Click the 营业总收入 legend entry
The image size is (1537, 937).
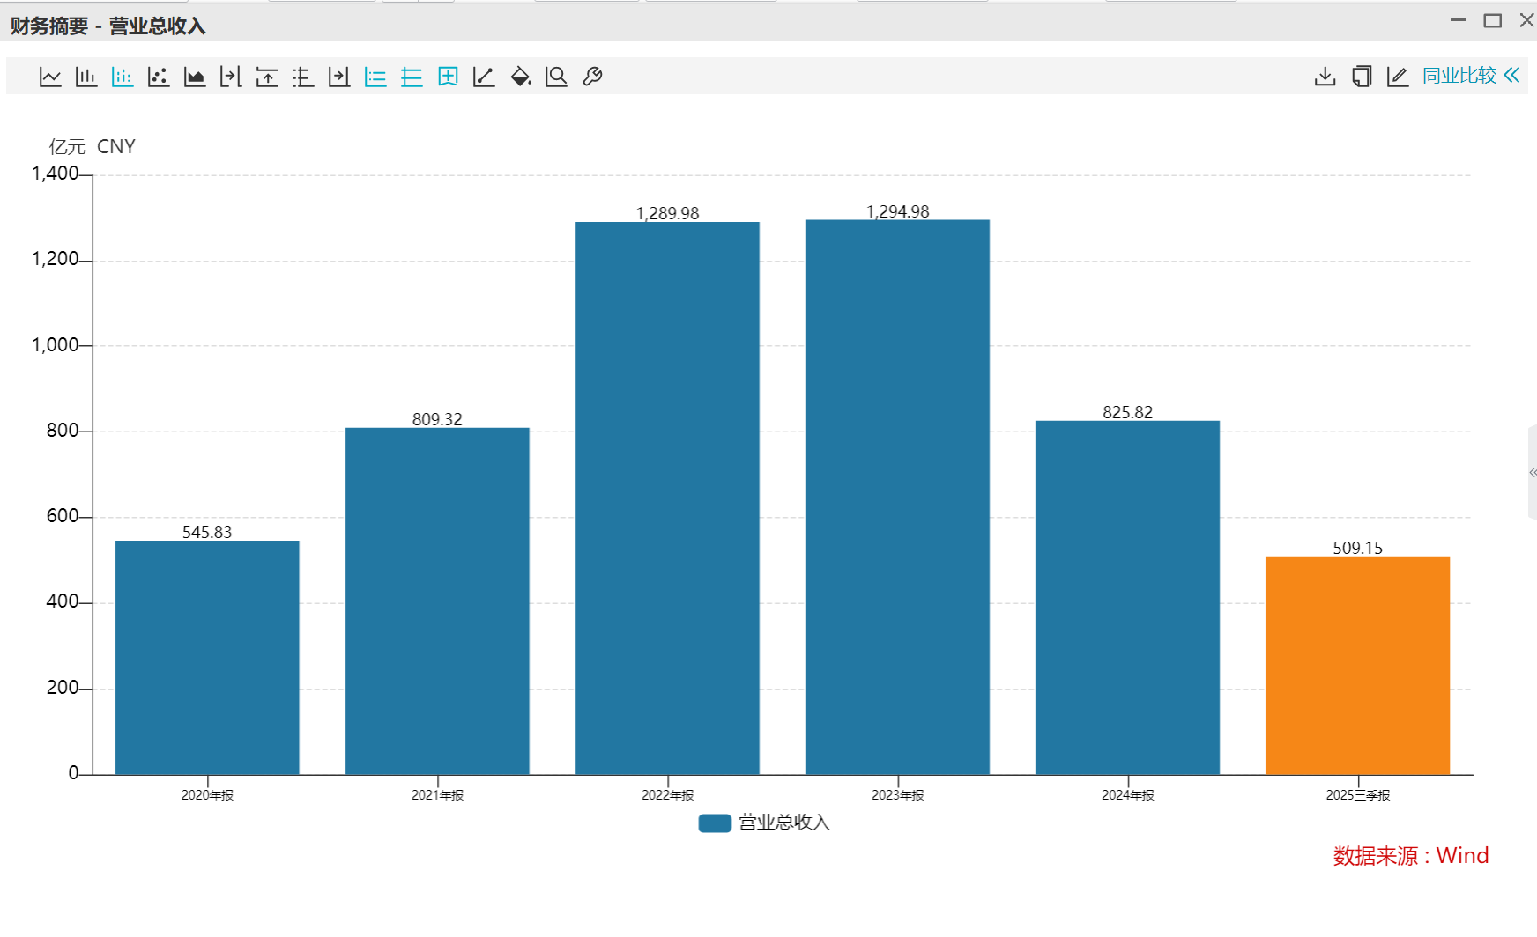click(765, 823)
